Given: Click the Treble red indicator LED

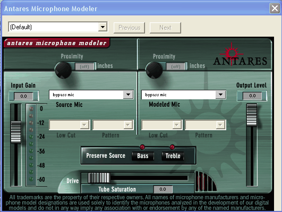Looking at the screenshot, I should tap(172, 147).
